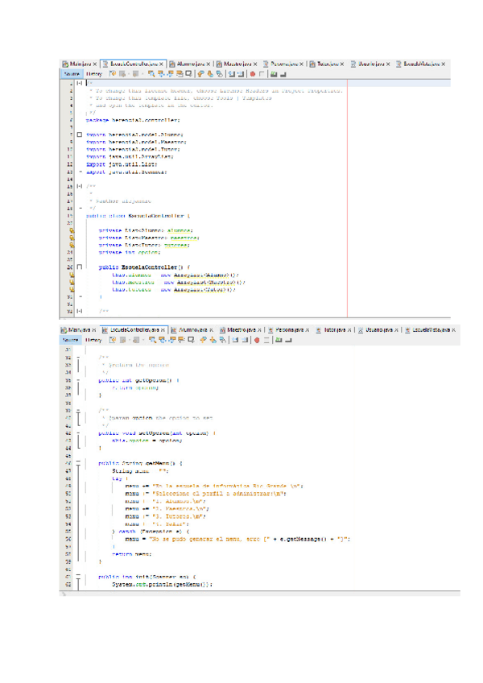Viewport: 483px width, 683px height.
Task: Click hint lightbulb beside the List<Alumno> alumnos declaration
Action: tap(71, 230)
